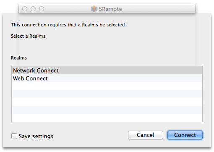
Task: Click the Realms label above the list
Action: click(x=19, y=58)
